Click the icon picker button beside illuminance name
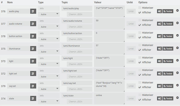 (x=33, y=49)
